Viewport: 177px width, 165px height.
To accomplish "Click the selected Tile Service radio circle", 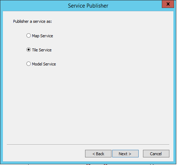I will 29,50.
